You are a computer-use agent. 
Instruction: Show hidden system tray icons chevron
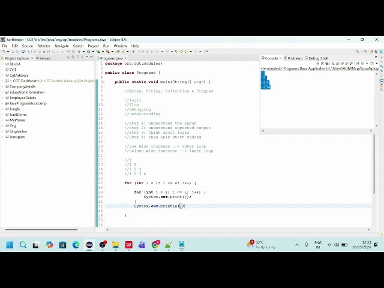click(x=297, y=245)
